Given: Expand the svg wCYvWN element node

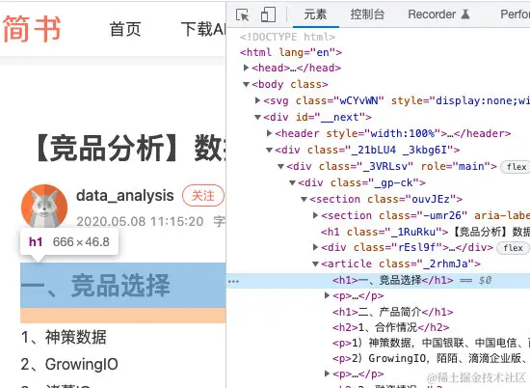Looking at the screenshot, I should click(x=257, y=100).
